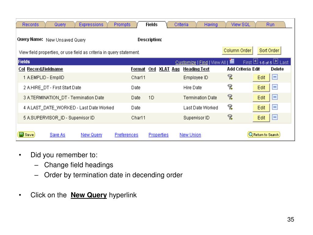Select the 'New Unsaved Query' name text
Screen dimensions: 313x235
click(66, 40)
